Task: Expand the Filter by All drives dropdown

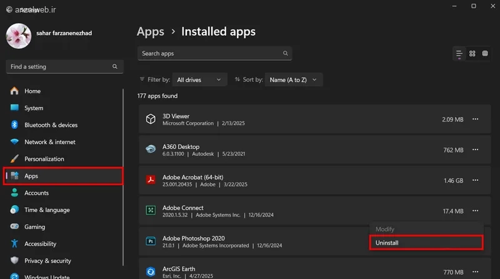Action: pos(199,80)
